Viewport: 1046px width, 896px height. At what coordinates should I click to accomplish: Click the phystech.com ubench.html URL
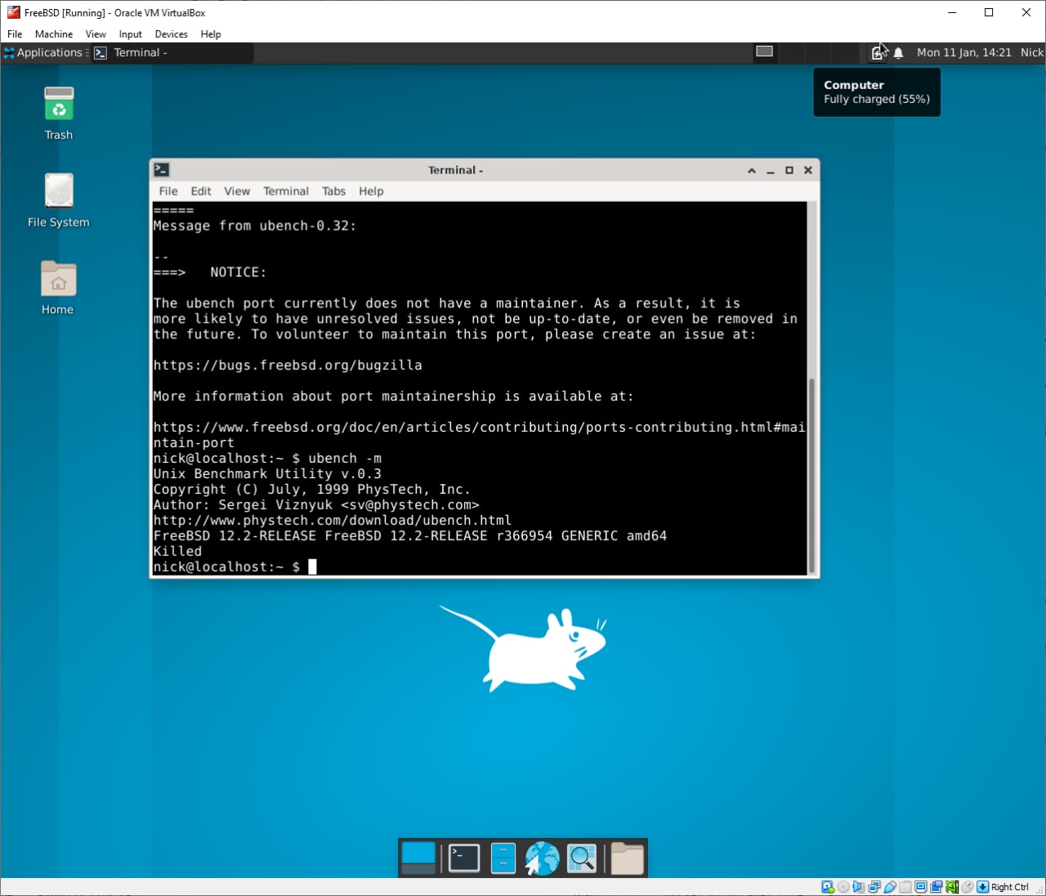333,521
